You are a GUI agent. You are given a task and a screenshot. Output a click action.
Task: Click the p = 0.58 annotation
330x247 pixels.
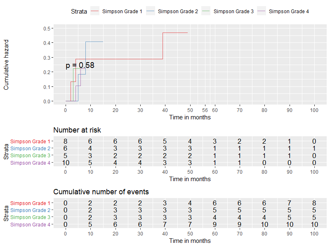(x=80, y=65)
